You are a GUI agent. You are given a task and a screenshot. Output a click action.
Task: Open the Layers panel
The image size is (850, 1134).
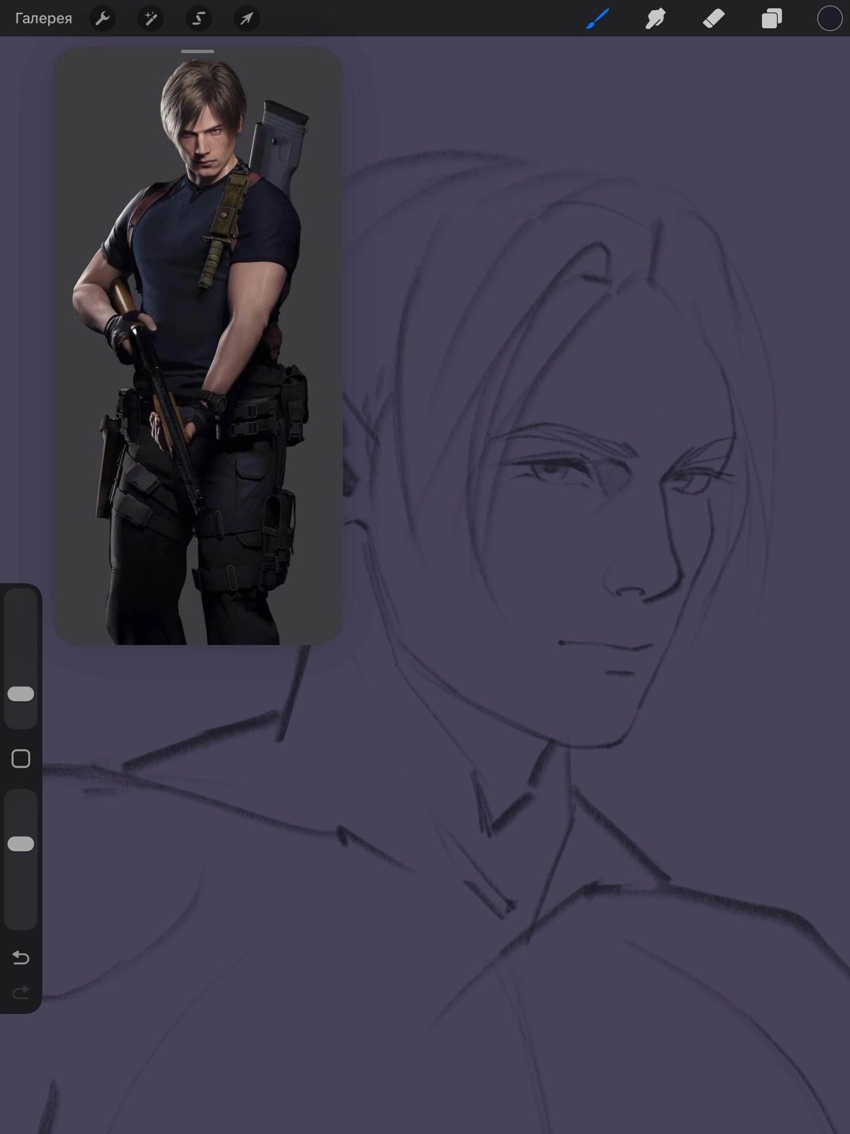pos(772,19)
